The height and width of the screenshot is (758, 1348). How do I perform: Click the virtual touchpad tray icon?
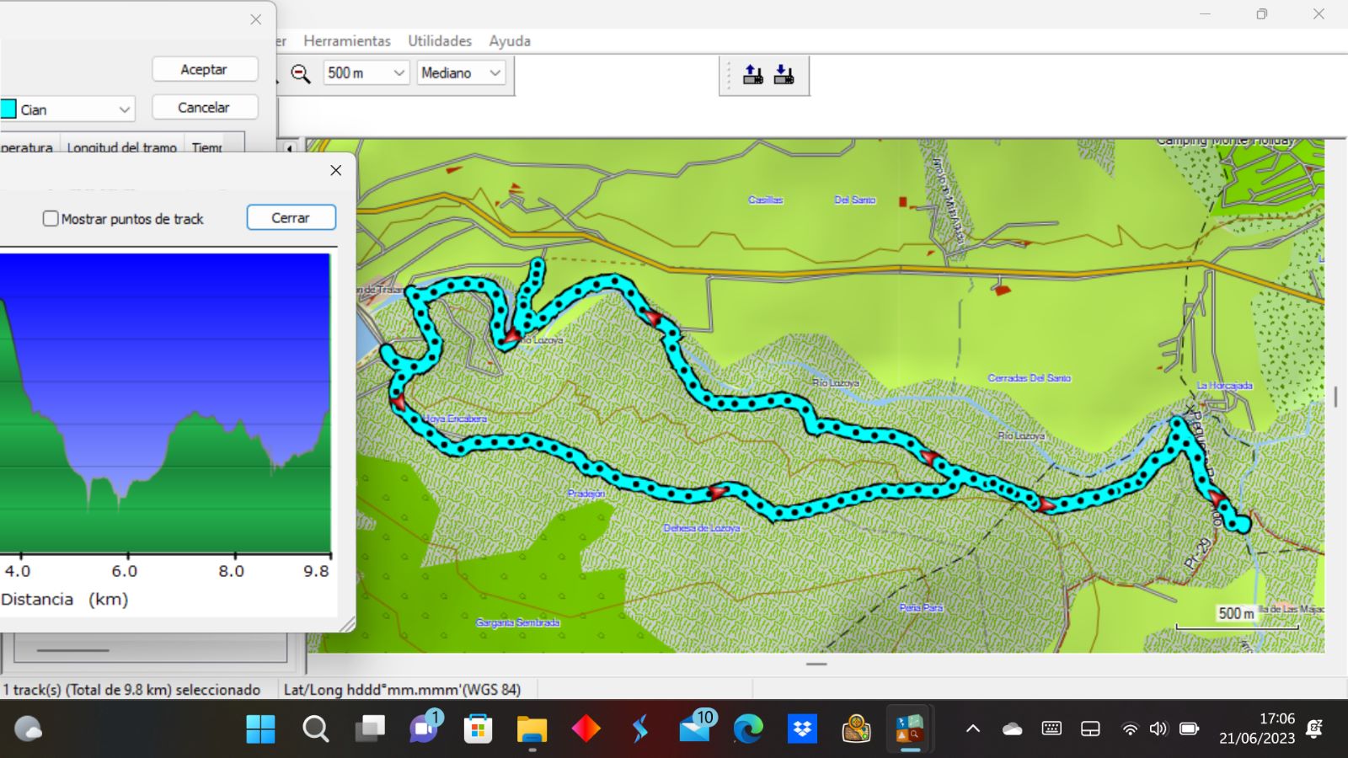click(1090, 729)
